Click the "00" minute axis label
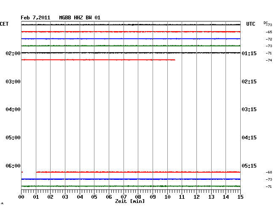The width and height of the screenshot is (274, 208). [21, 197]
